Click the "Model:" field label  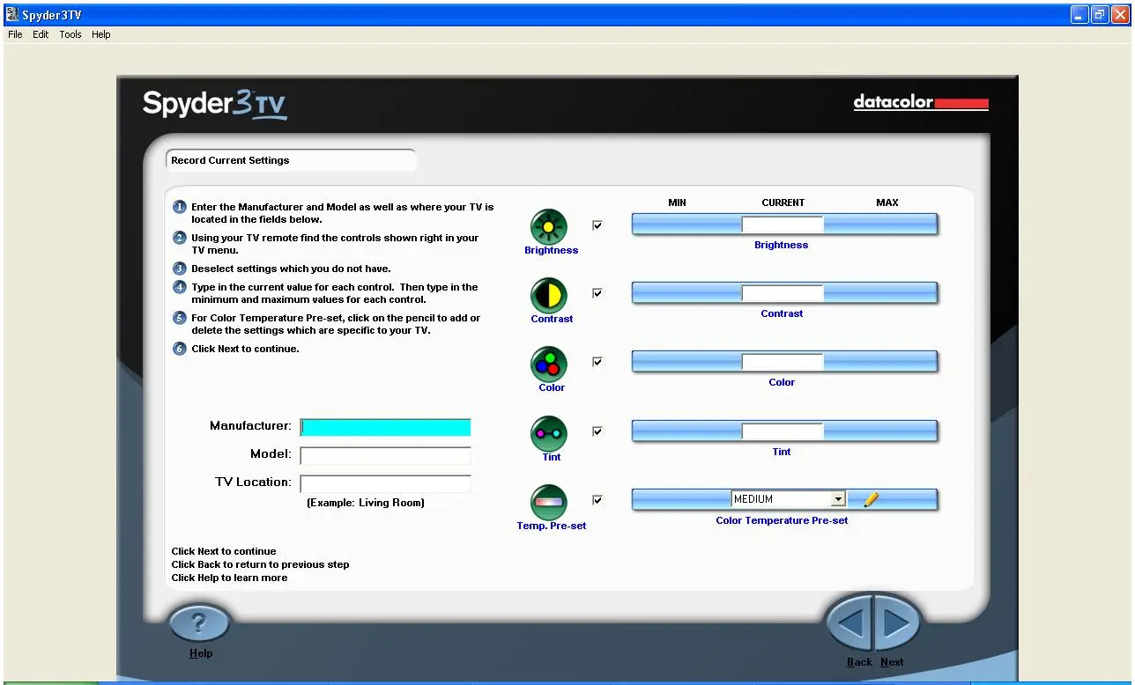[271, 454]
